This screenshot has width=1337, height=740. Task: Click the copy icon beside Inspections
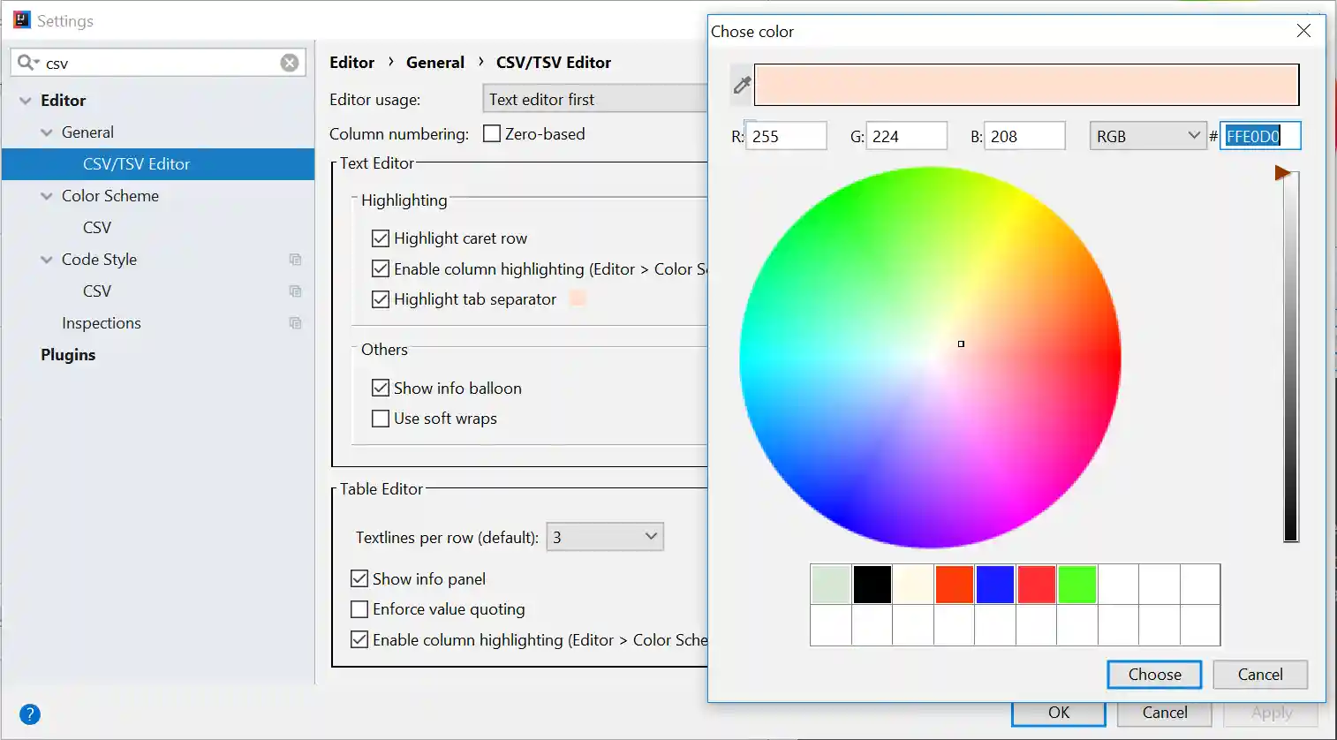pyautogui.click(x=295, y=322)
